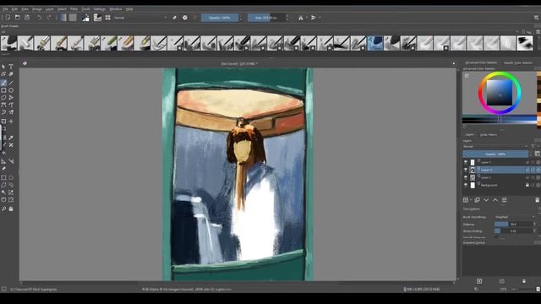The height and width of the screenshot is (304, 541).
Task: Undo the last action
Action: [x=40, y=18]
